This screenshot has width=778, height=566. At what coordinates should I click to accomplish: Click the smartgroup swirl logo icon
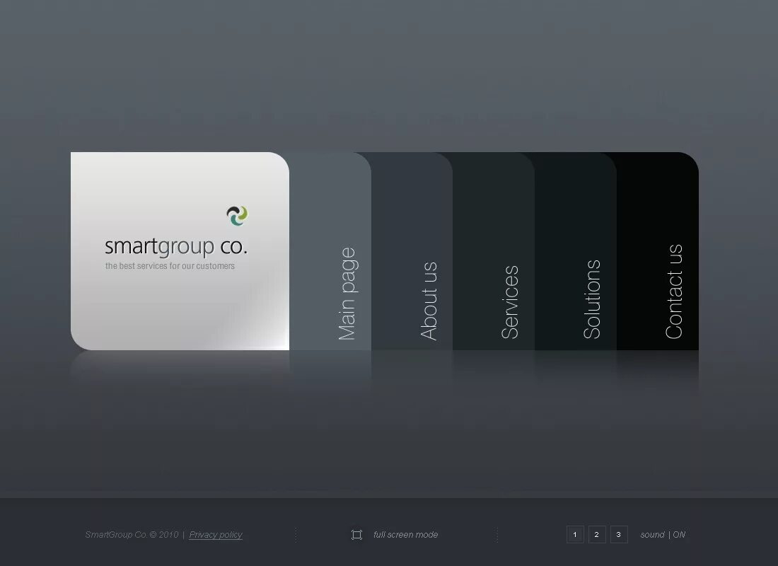(x=237, y=216)
